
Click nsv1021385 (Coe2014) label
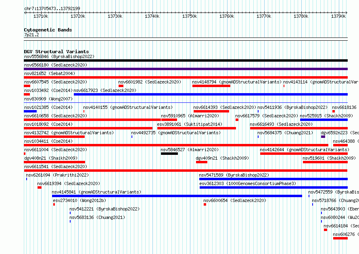pos(48,107)
